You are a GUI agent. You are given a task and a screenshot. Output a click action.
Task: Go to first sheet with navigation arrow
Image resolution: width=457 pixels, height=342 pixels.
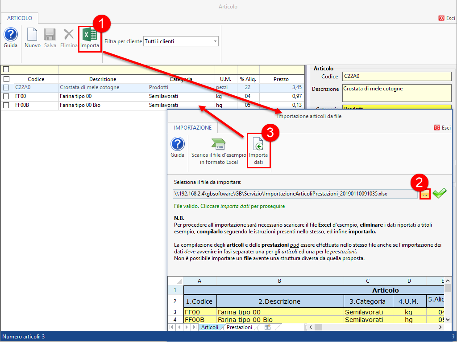tap(171, 327)
